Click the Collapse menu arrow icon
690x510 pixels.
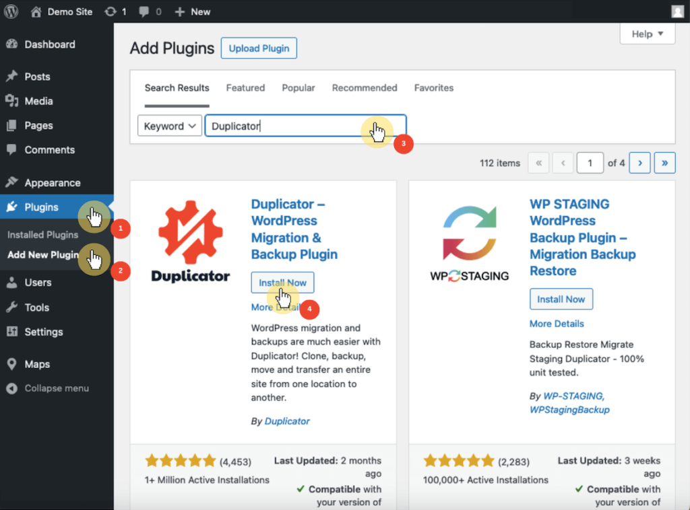(12, 388)
